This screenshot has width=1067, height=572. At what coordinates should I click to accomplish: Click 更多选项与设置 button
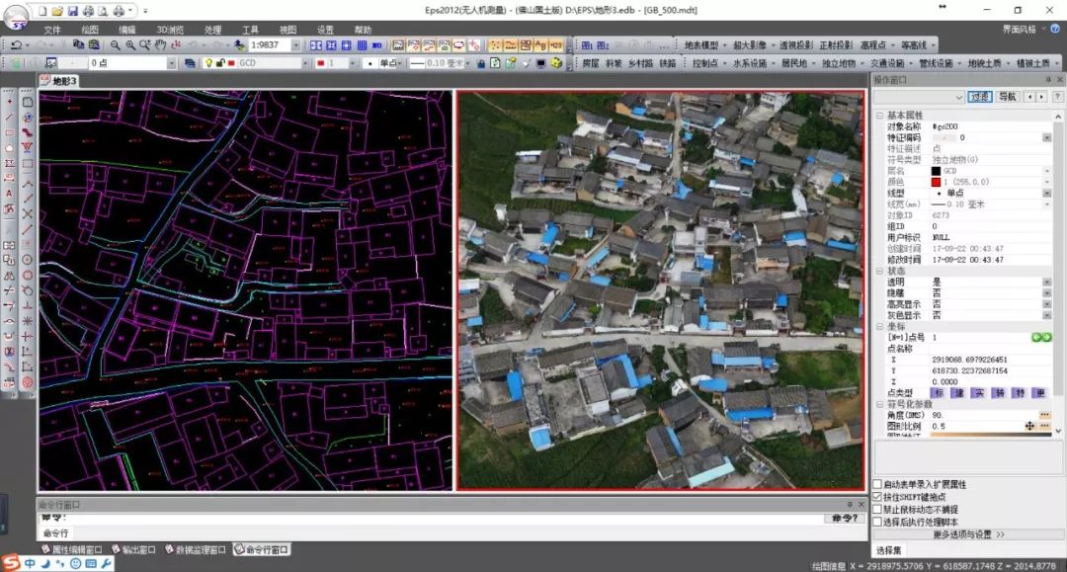[967, 534]
